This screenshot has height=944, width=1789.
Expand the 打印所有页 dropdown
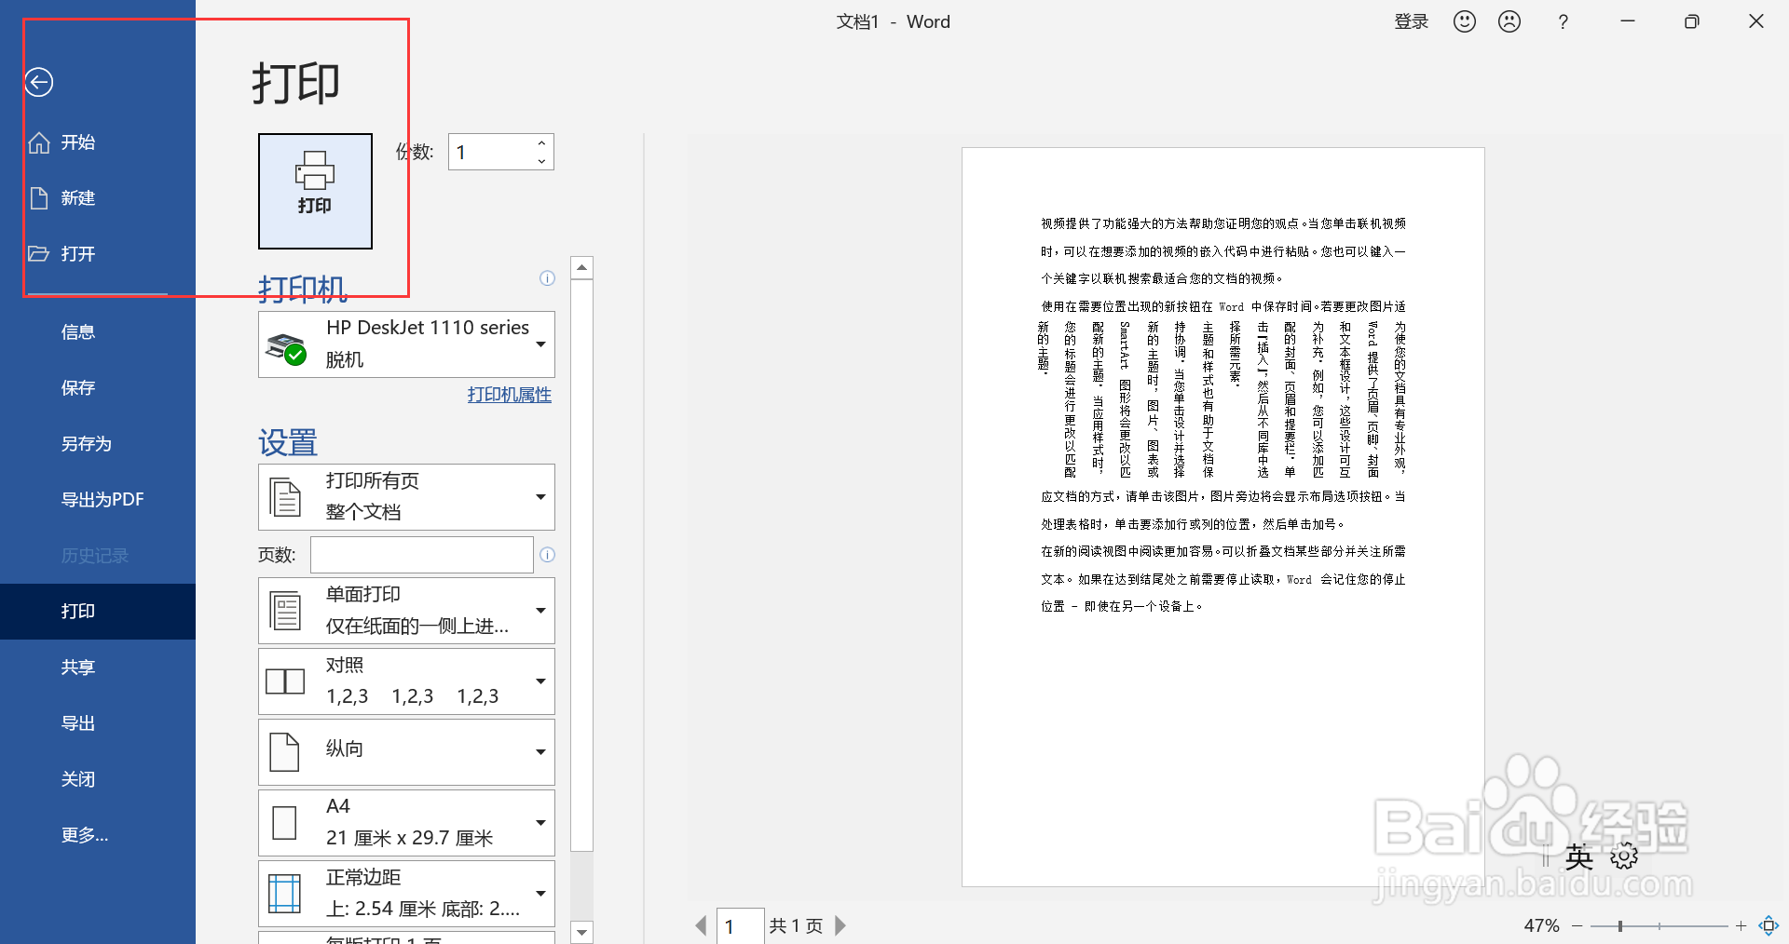(x=406, y=497)
